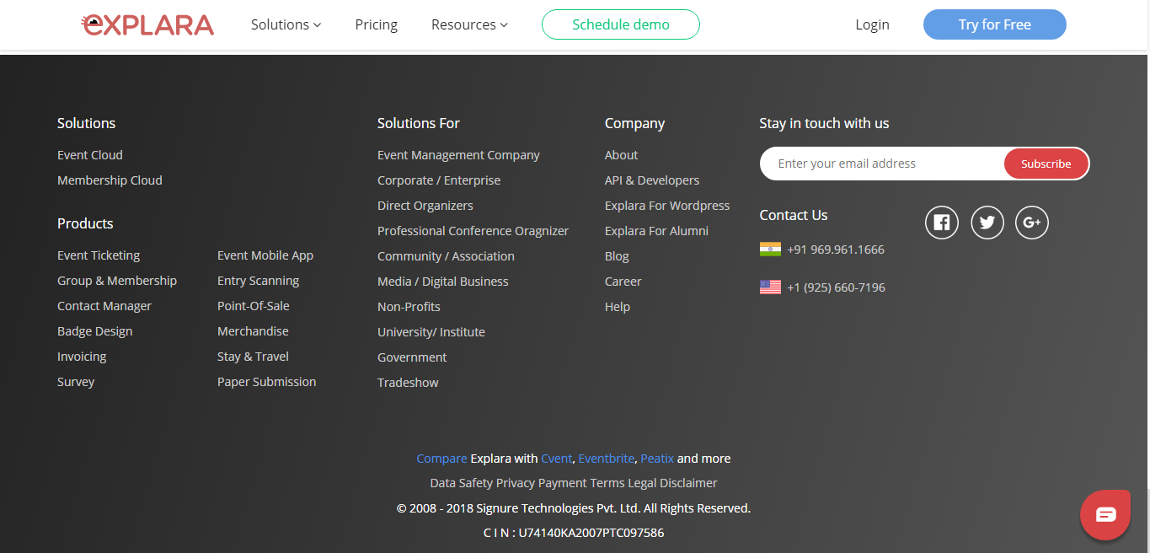Click the Explara logo

click(147, 25)
